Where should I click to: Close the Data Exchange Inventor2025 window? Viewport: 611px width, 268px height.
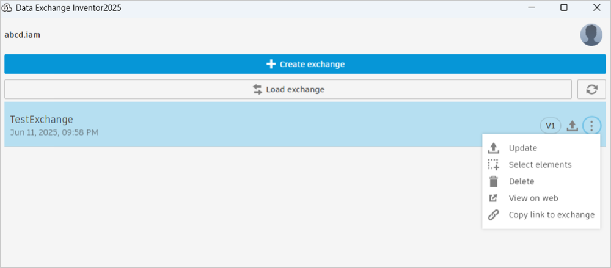(596, 7)
